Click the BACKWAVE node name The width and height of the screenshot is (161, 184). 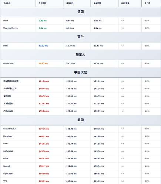click(8, 151)
